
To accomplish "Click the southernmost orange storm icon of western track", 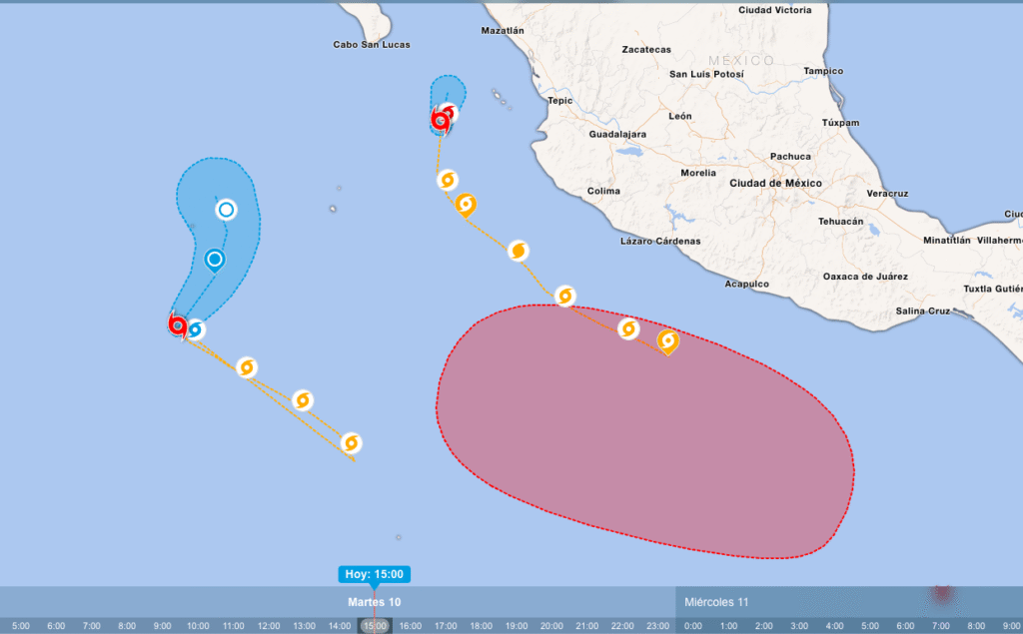I will [x=350, y=442].
